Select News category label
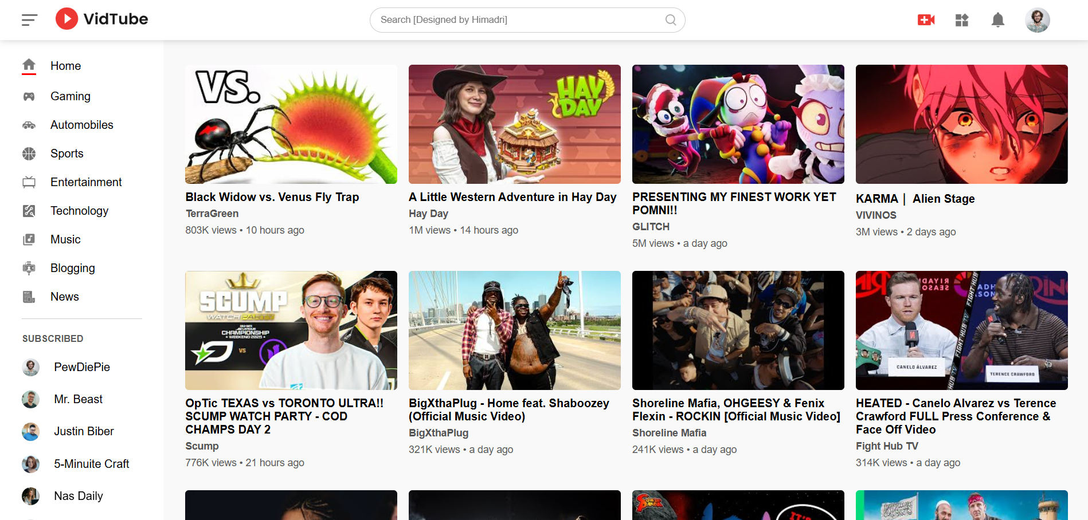The image size is (1088, 520). click(65, 297)
